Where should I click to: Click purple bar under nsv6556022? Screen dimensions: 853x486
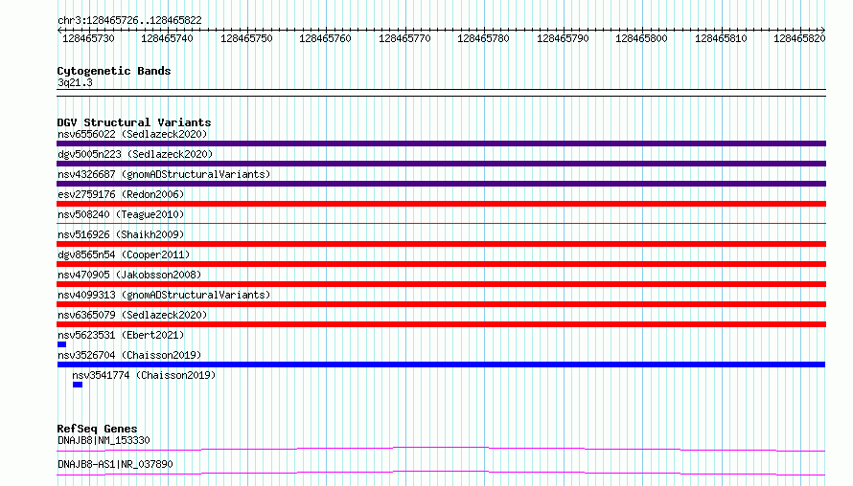[x=441, y=144]
